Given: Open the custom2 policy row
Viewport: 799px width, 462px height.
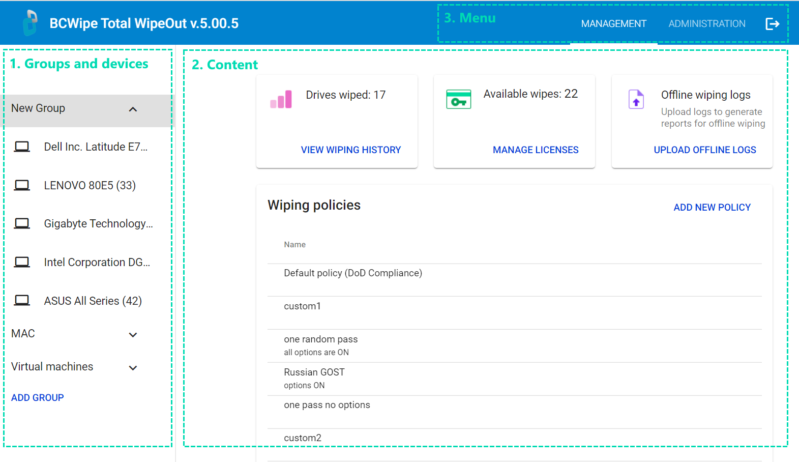Looking at the screenshot, I should click(x=515, y=445).
